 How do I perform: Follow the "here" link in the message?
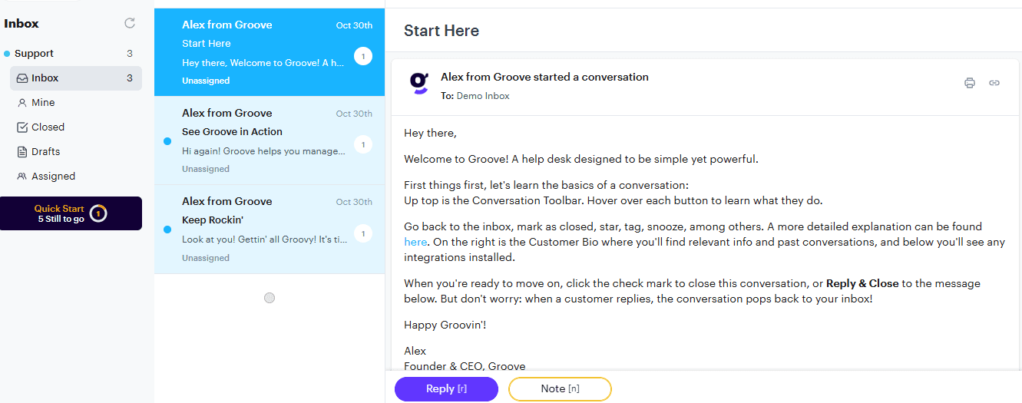click(x=415, y=242)
